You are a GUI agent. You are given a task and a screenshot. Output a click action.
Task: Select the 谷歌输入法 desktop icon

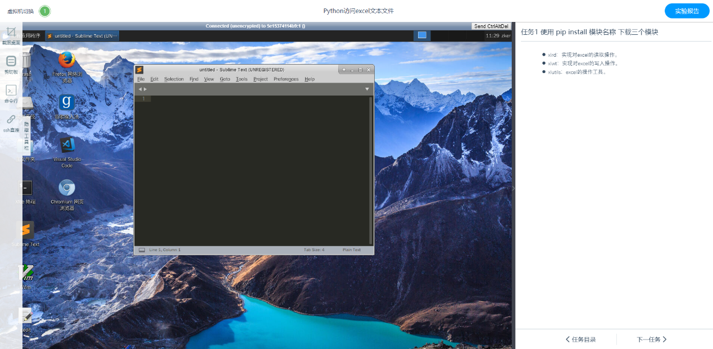tap(67, 102)
